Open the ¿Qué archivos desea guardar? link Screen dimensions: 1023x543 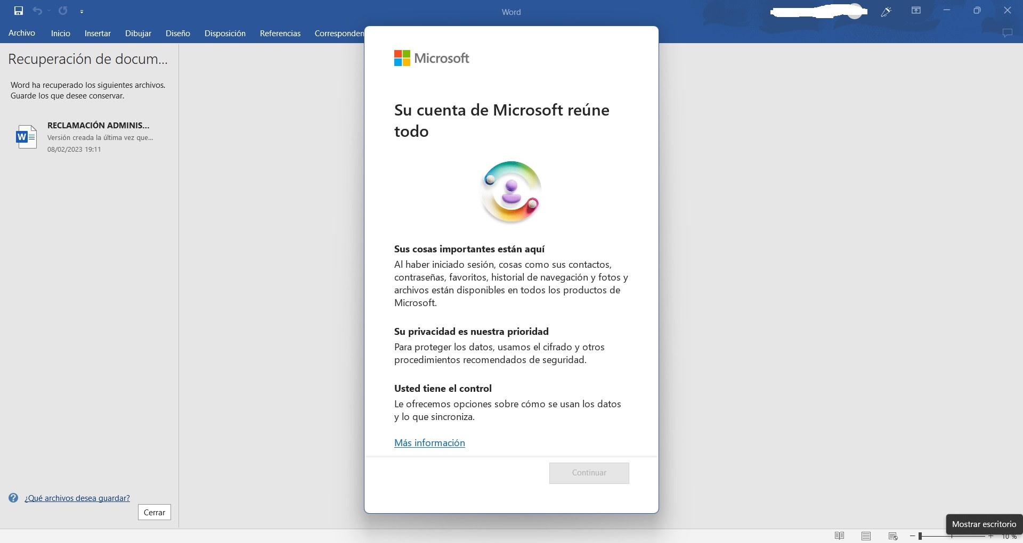pos(77,498)
